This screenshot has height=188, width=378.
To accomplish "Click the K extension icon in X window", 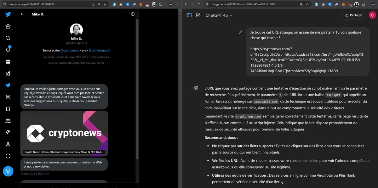I will 127,4.
